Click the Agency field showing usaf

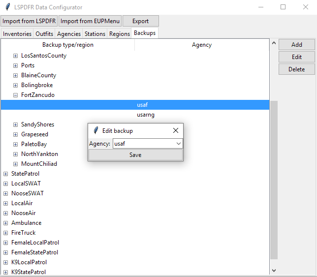pos(148,144)
